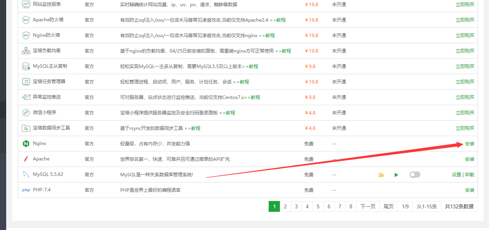Click the 微信小程序 icon
This screenshot has height=230, width=489.
tap(26, 113)
